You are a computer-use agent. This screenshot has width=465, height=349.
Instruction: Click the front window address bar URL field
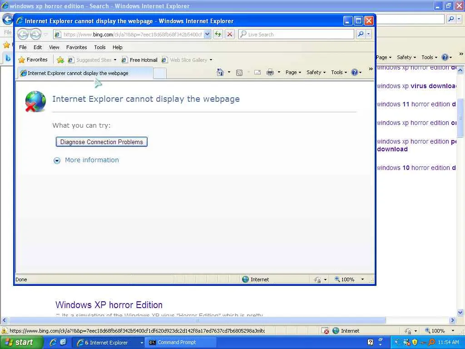coord(133,35)
